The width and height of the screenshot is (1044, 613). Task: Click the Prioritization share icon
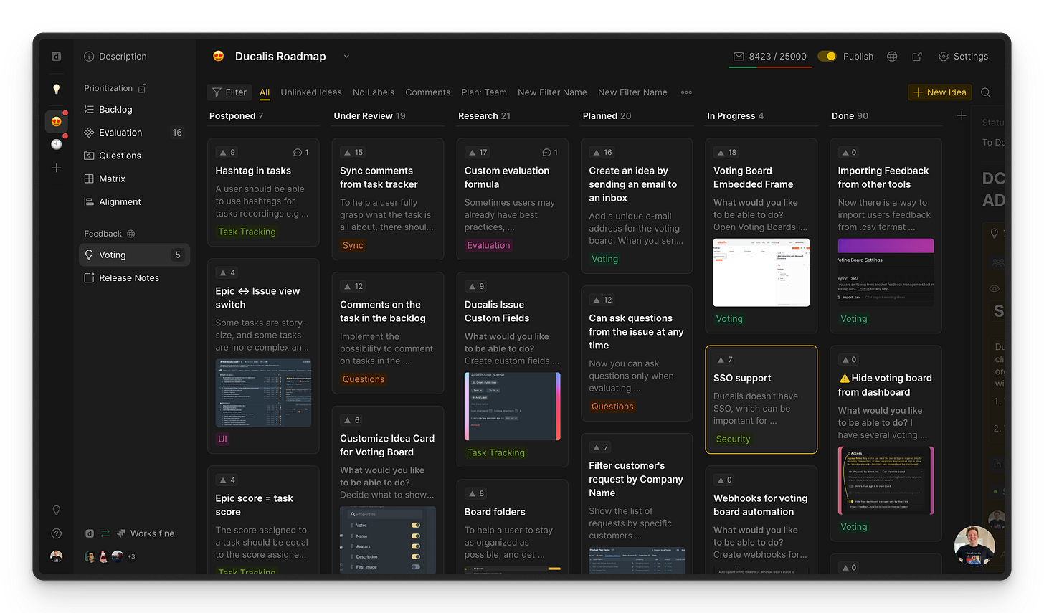[142, 88]
